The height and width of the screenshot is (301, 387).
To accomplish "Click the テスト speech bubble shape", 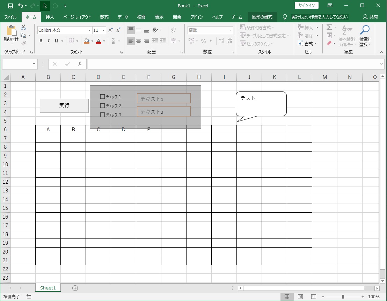I will click(x=261, y=104).
